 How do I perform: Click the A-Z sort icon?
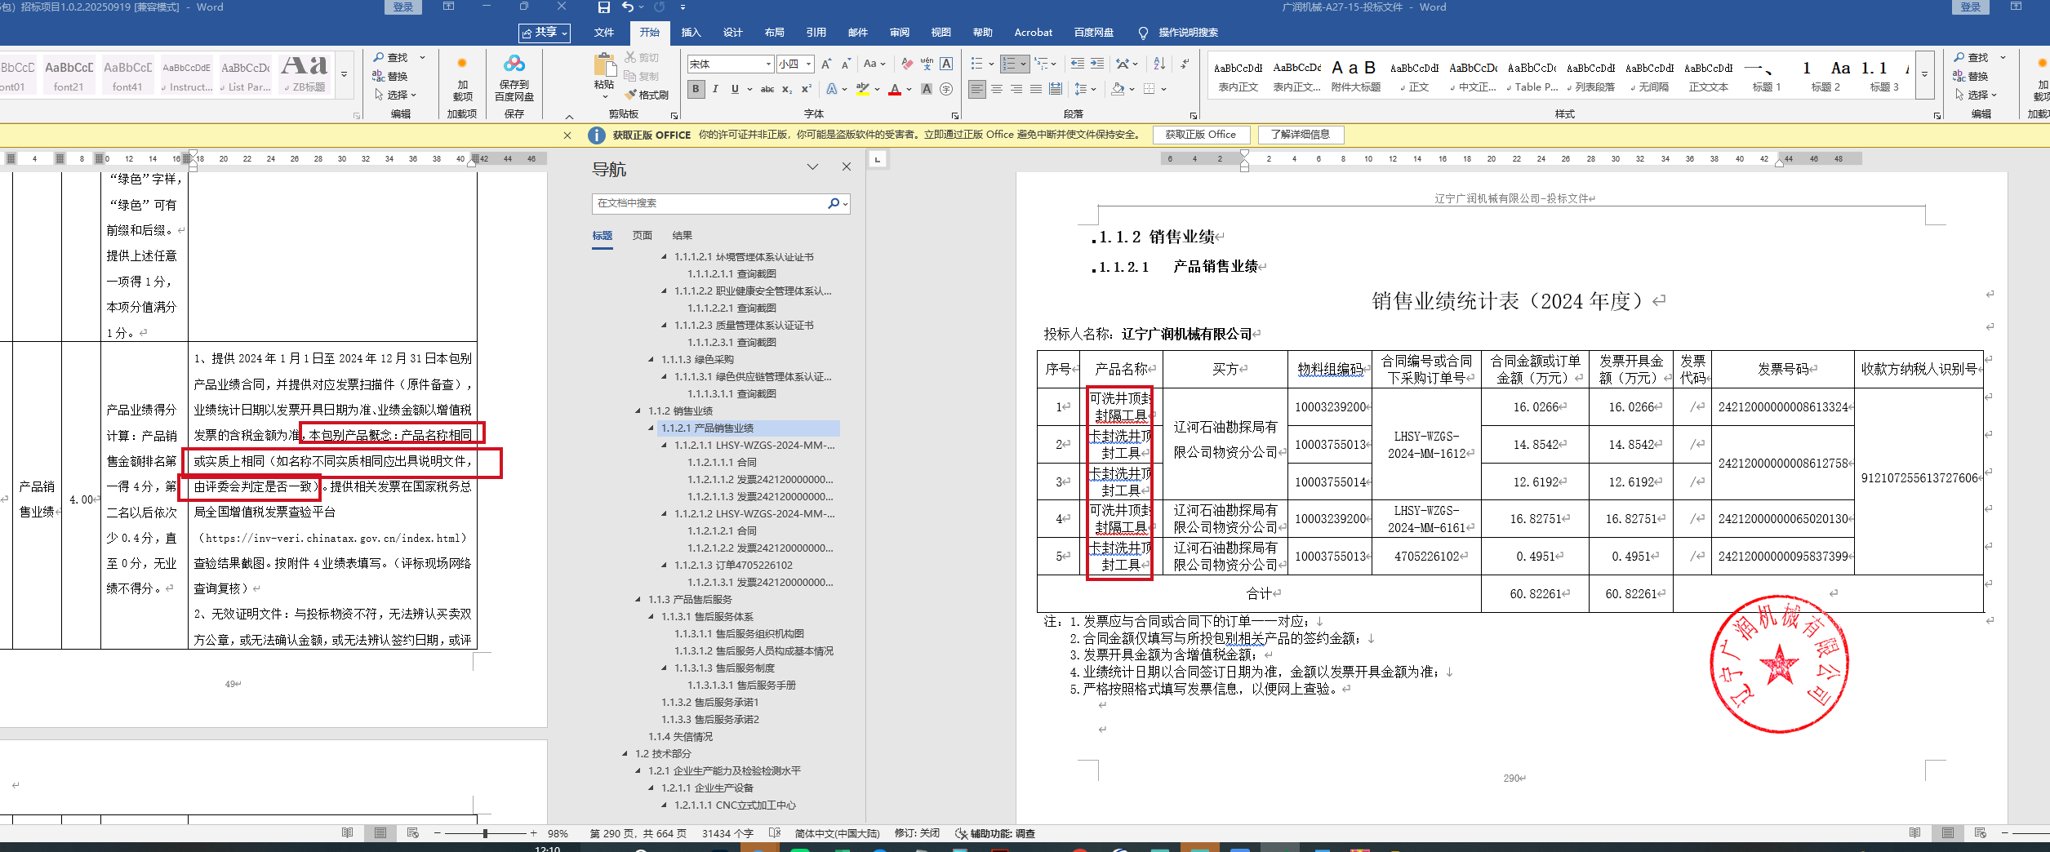click(x=1159, y=64)
